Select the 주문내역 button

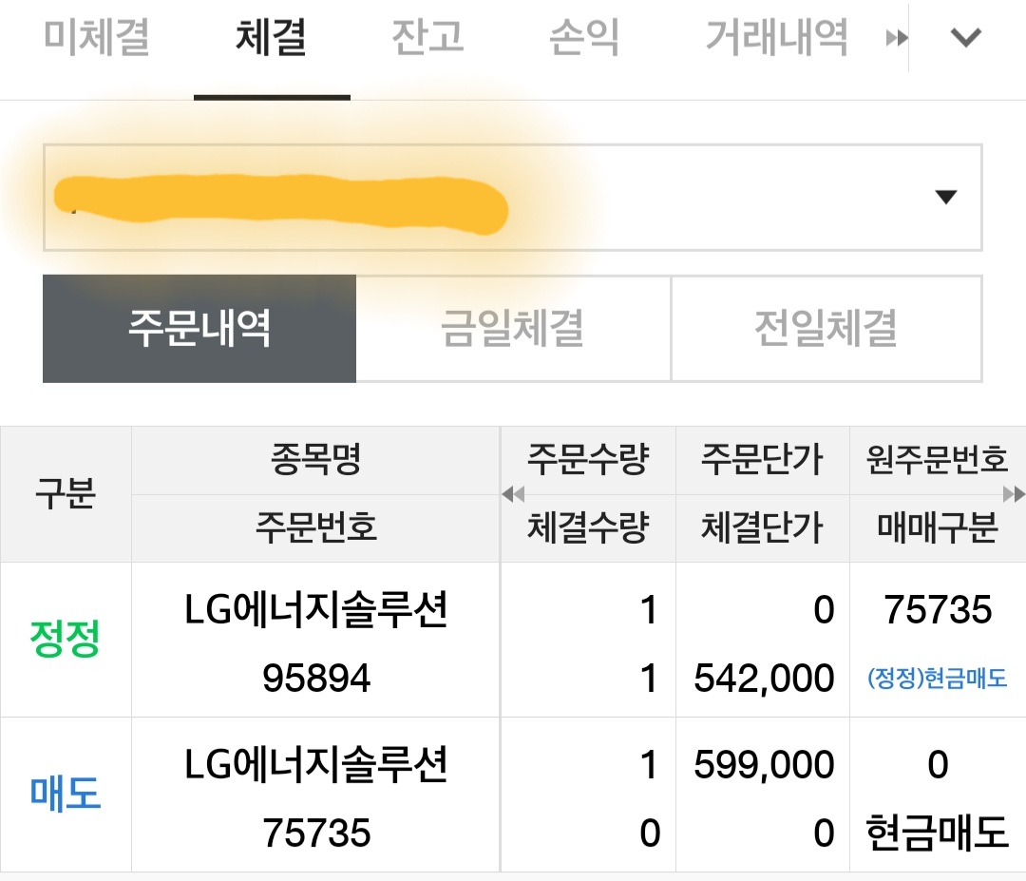tap(199, 329)
